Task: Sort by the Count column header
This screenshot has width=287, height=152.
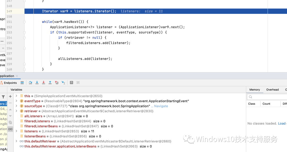Action: tap(266, 104)
